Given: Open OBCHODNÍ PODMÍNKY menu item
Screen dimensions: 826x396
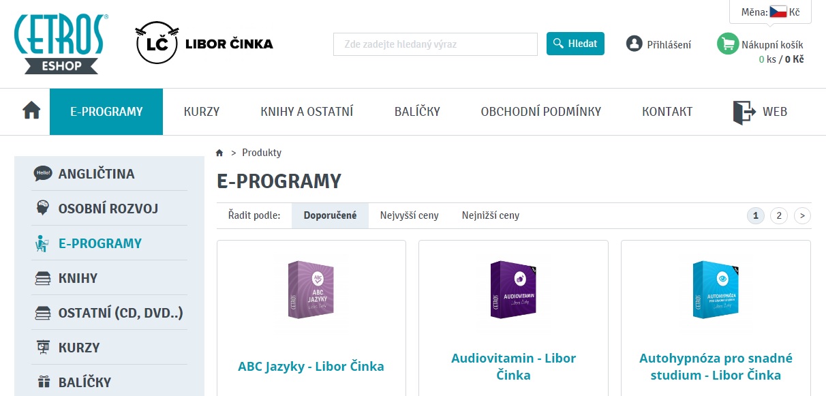Looking at the screenshot, I should click(x=541, y=112).
